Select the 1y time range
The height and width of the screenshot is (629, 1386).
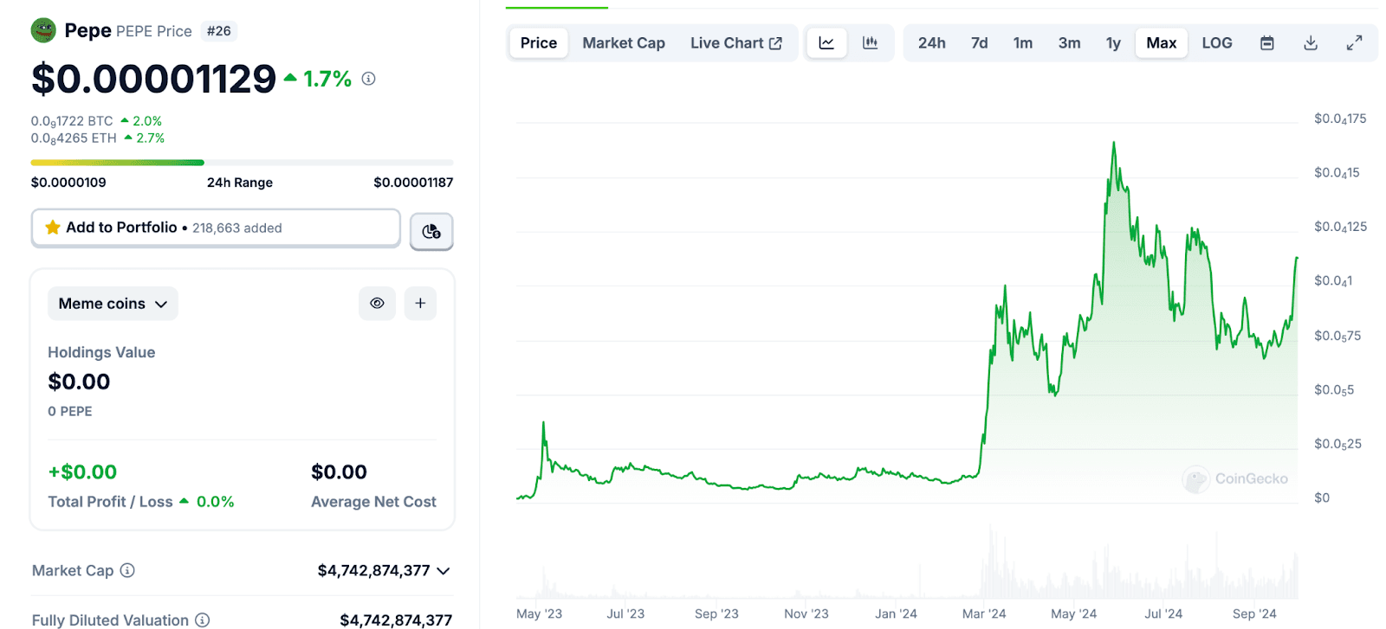[1114, 43]
